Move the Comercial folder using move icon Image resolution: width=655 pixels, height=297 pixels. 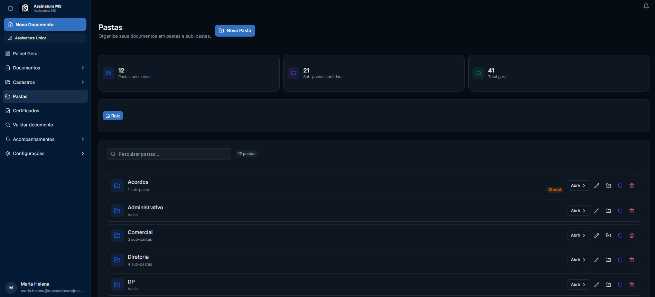(608, 235)
